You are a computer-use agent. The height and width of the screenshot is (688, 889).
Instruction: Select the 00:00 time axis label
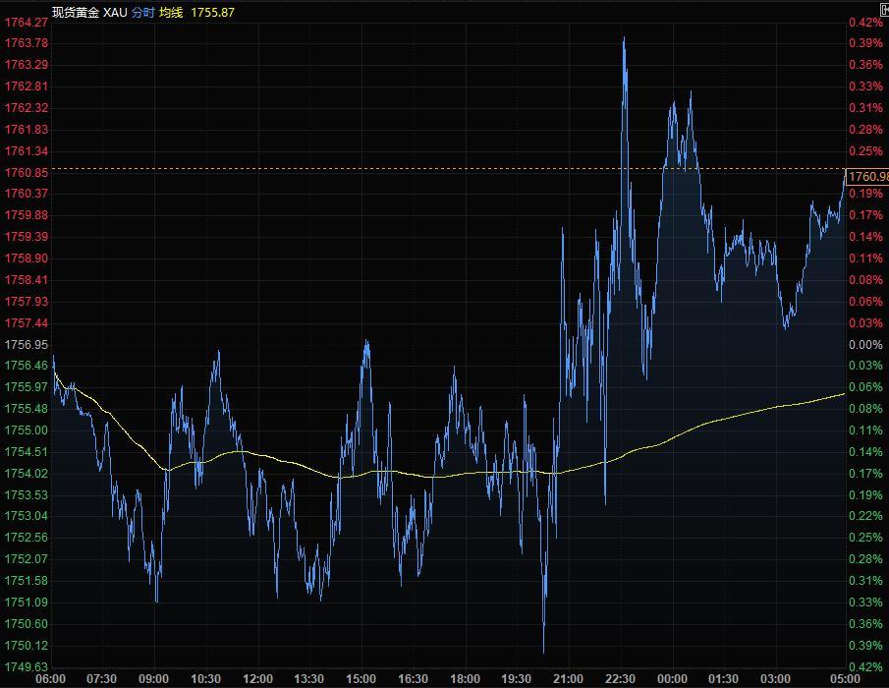click(x=672, y=679)
